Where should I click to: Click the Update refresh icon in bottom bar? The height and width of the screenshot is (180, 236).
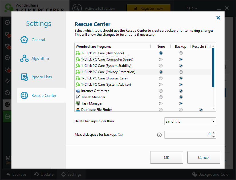click(x=36, y=174)
